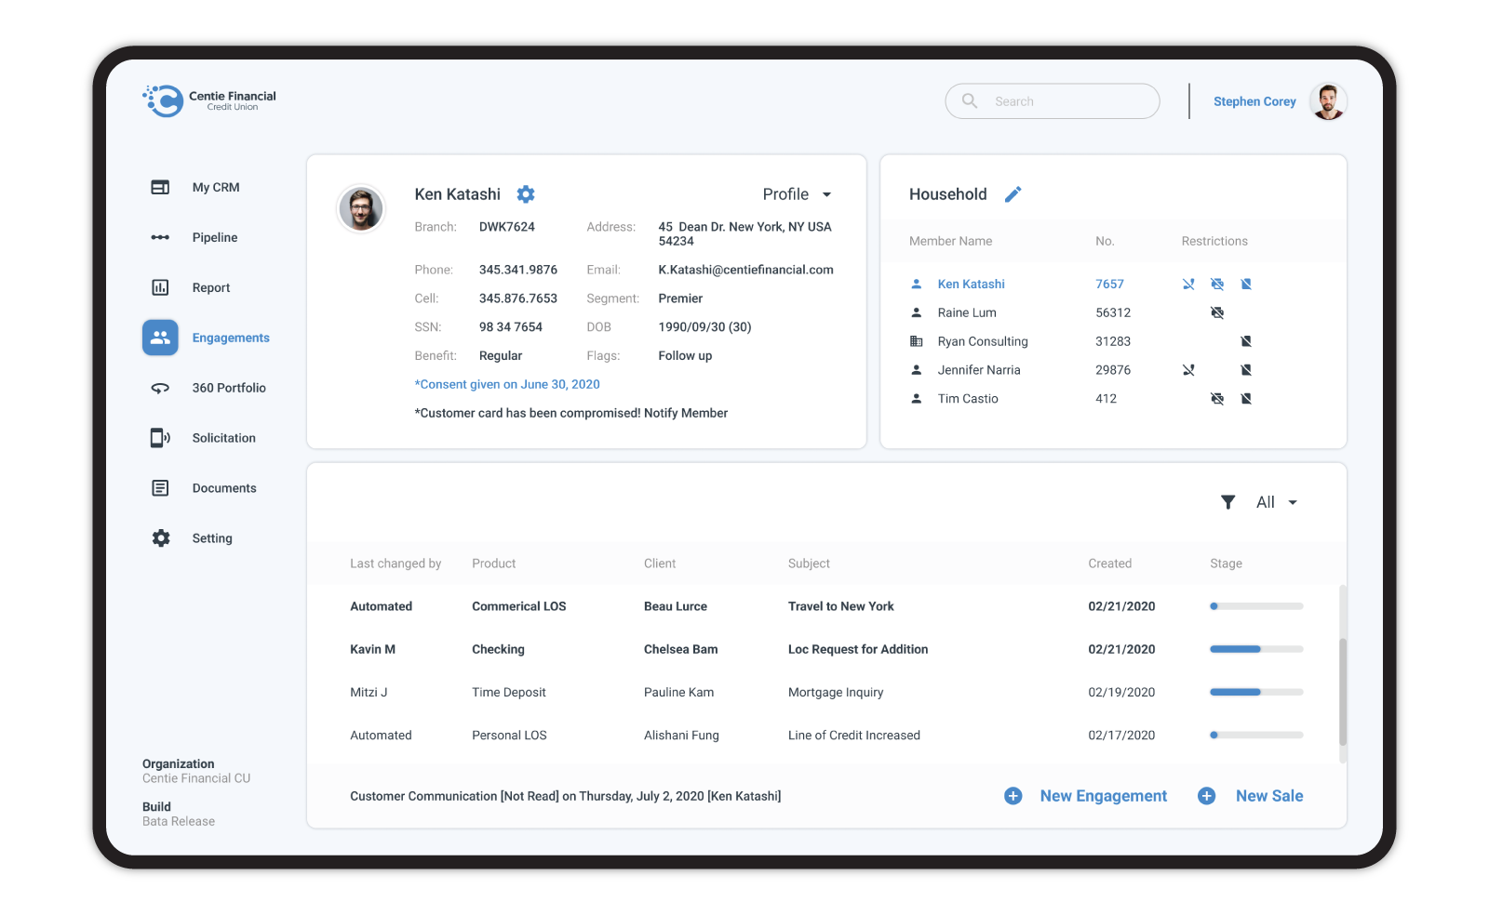This screenshot has width=1489, height=915.
Task: Select the Raine Lum household row
Action: coord(1113,312)
